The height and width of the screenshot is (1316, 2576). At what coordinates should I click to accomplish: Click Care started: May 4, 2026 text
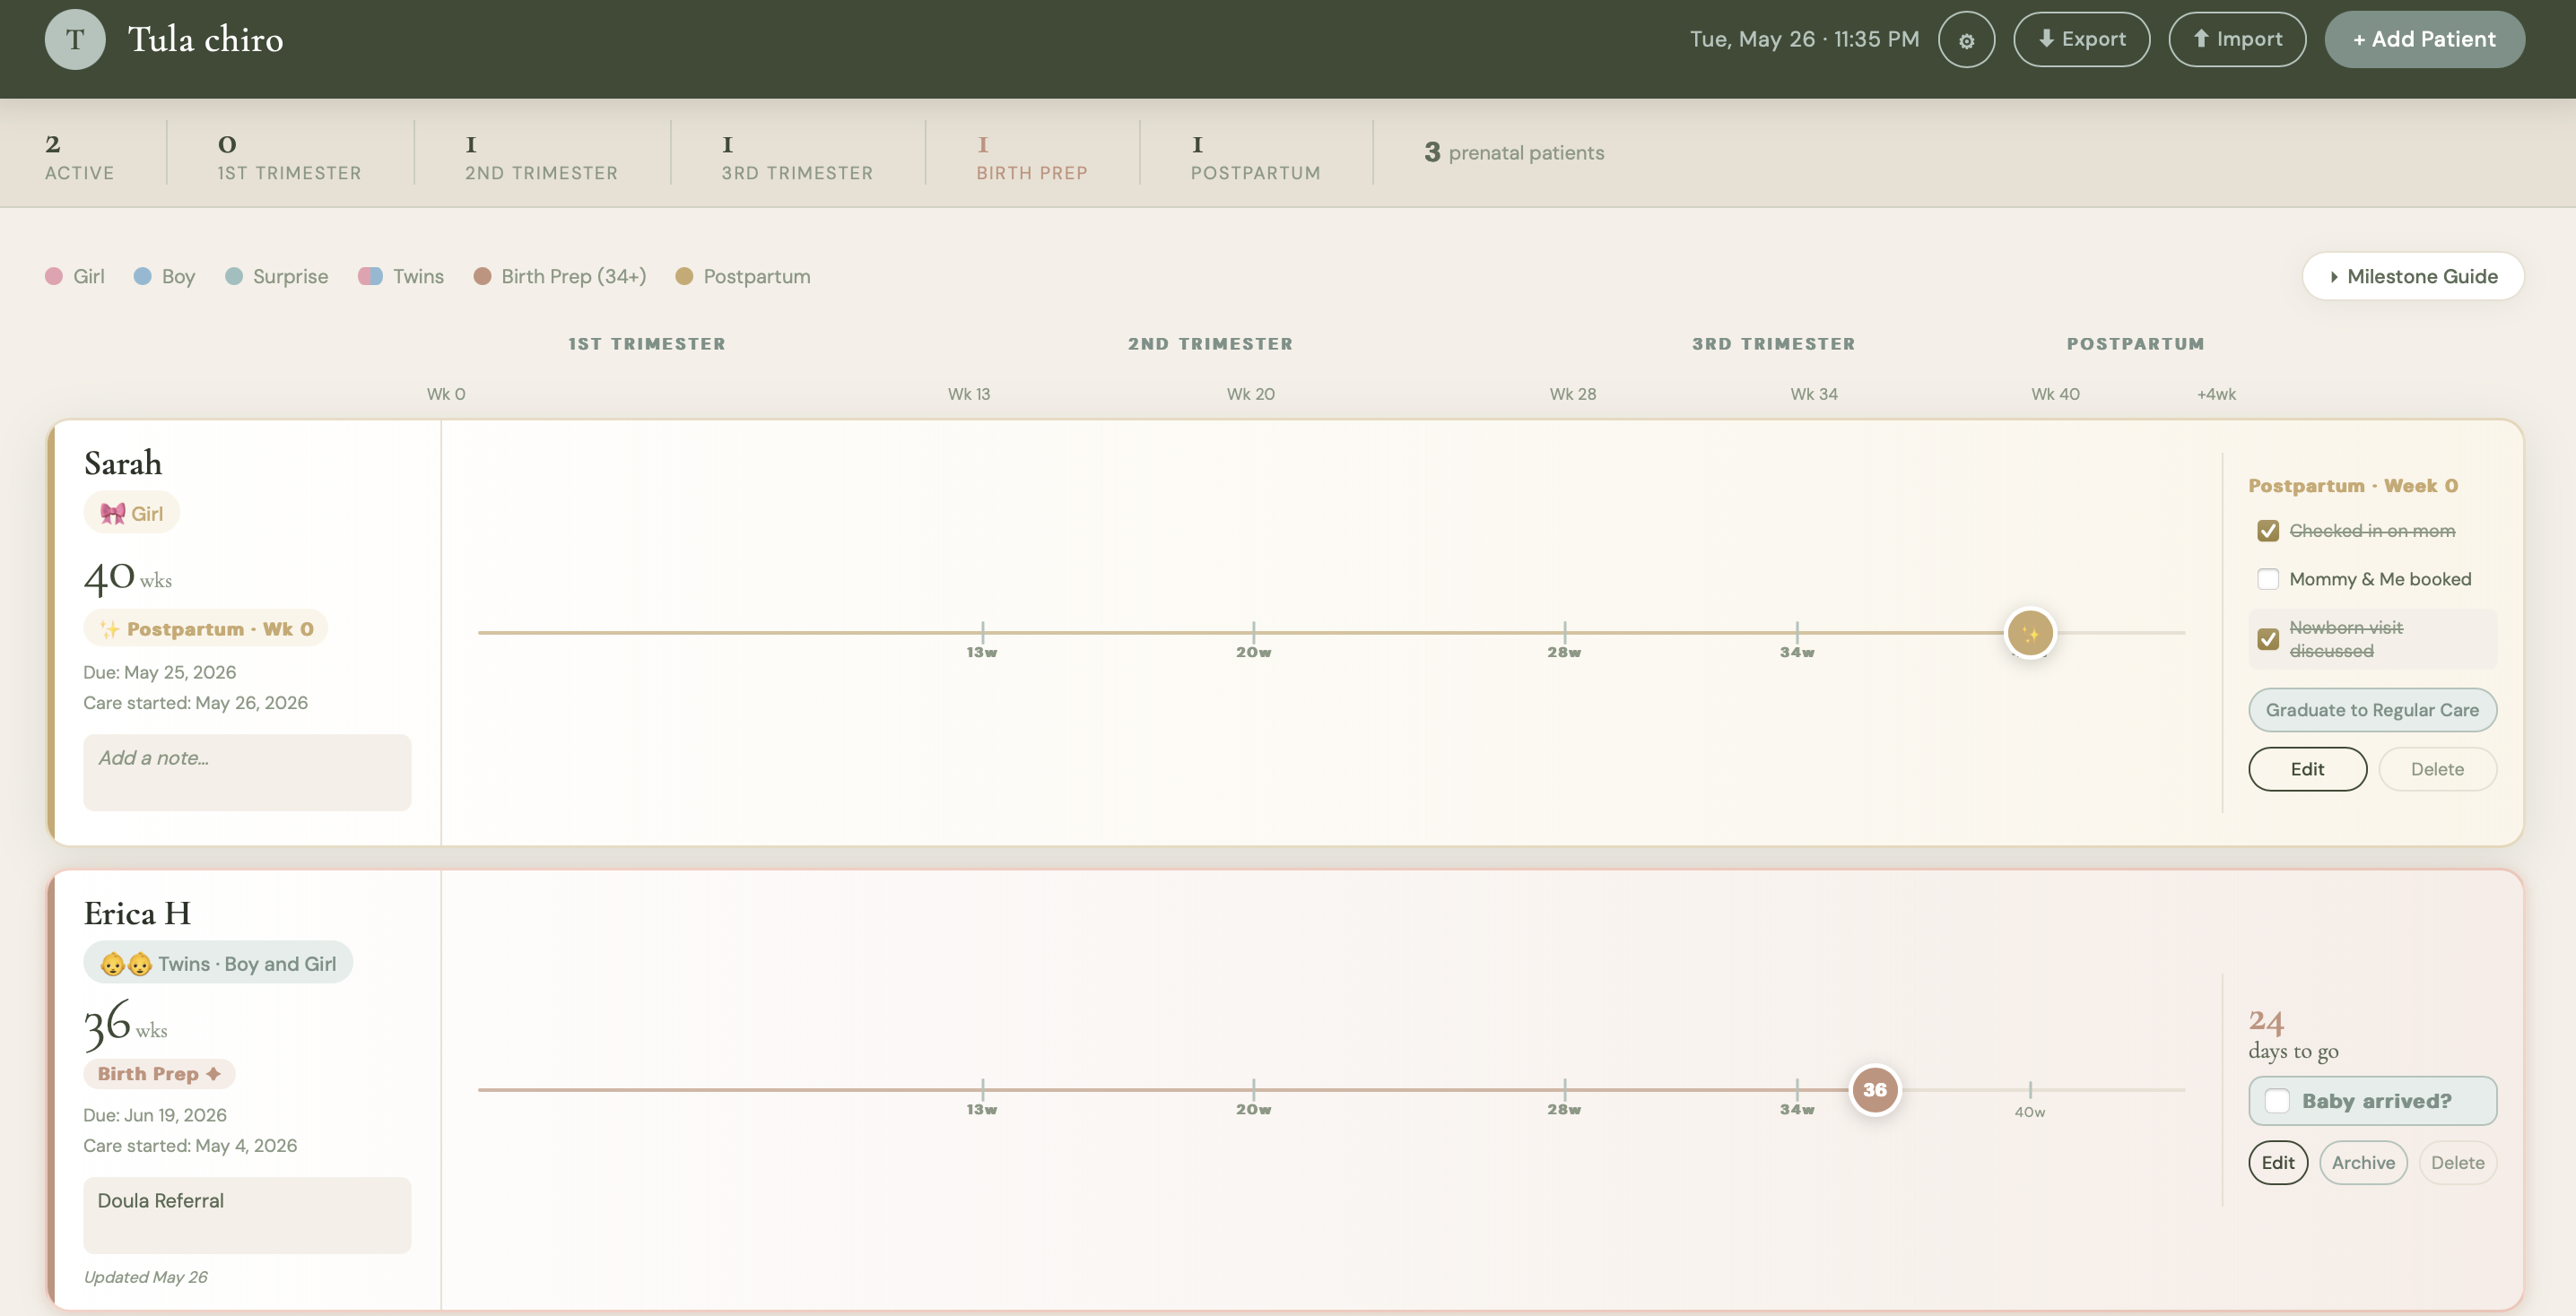[190, 1147]
